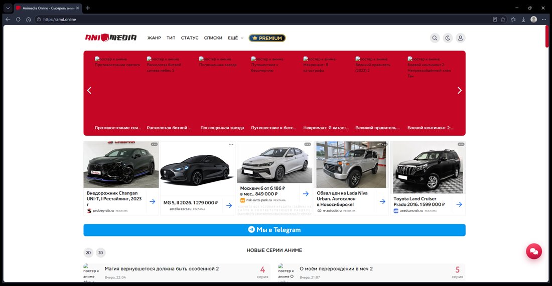Open carousel title Некромант: Я катаст...
Viewport: 552px width, 286px height.
click(x=326, y=128)
